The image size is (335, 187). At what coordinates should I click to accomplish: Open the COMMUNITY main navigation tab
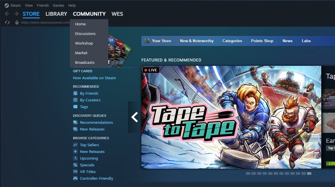coord(89,14)
